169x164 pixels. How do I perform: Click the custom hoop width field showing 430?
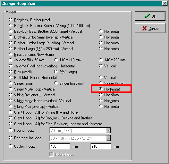coord(60,146)
